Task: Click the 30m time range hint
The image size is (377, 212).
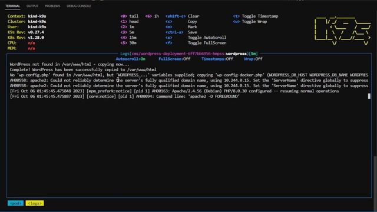Action: 128,43
